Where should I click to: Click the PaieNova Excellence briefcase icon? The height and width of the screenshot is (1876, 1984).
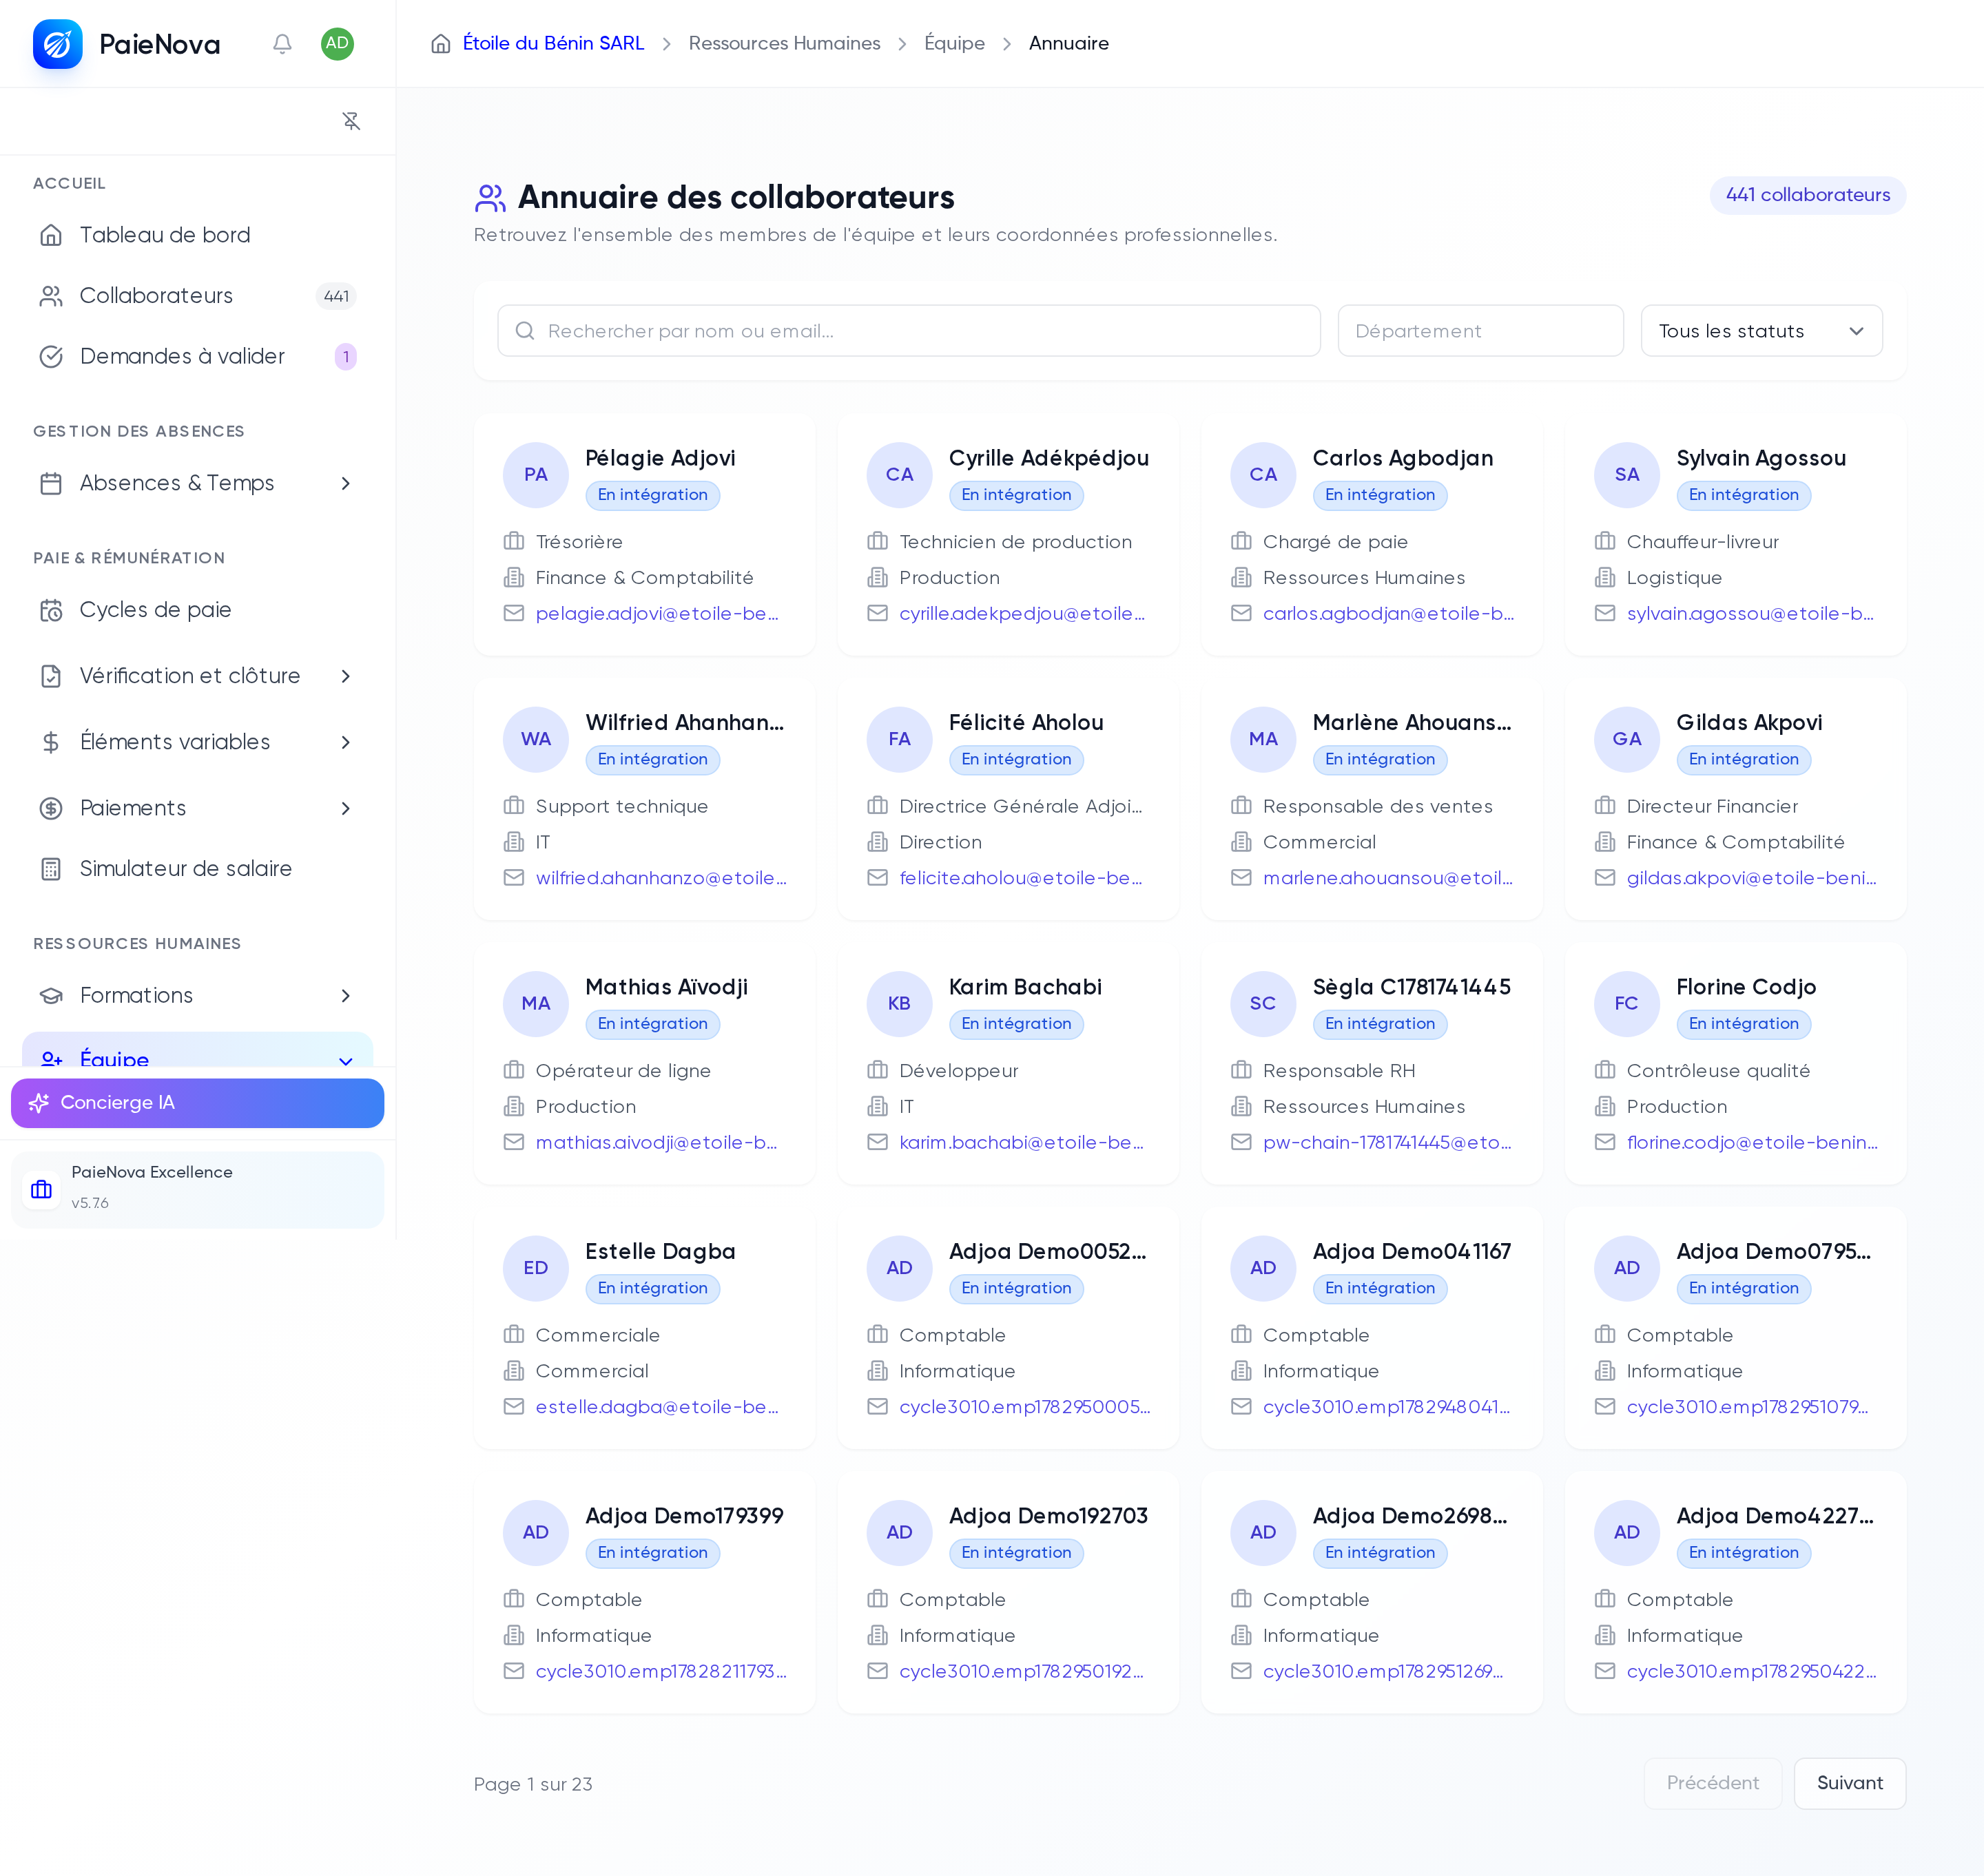(x=41, y=1190)
